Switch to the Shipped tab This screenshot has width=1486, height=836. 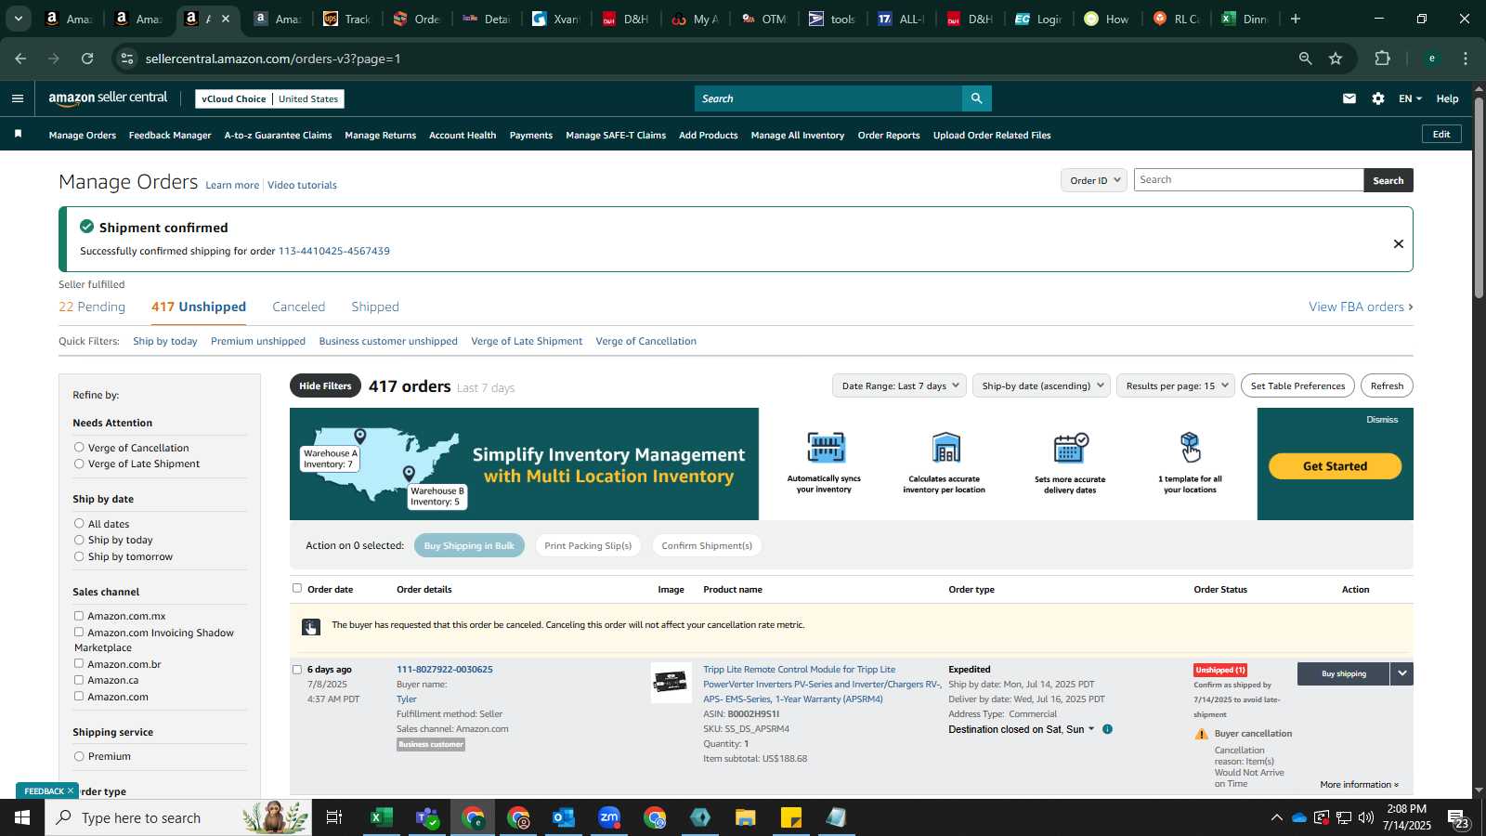(375, 307)
